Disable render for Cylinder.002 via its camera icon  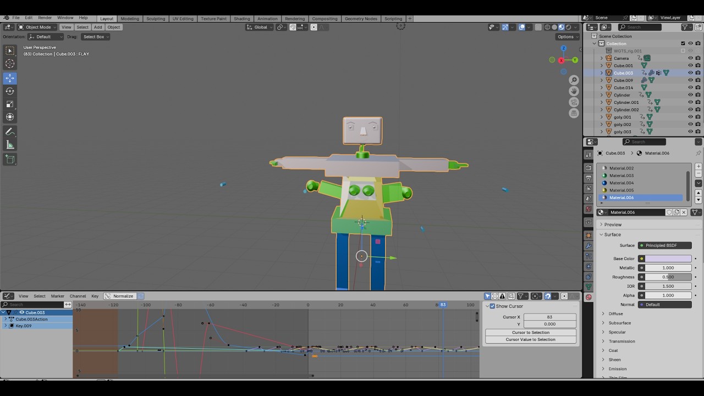tap(698, 109)
